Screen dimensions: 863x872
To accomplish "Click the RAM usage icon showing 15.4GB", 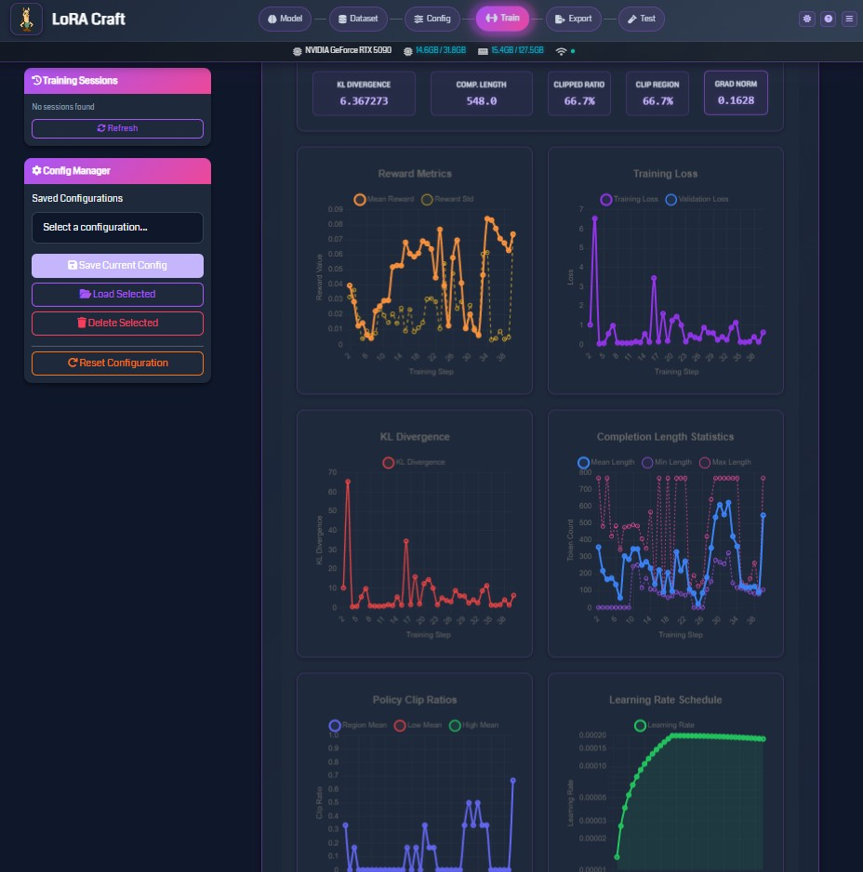I will [484, 50].
